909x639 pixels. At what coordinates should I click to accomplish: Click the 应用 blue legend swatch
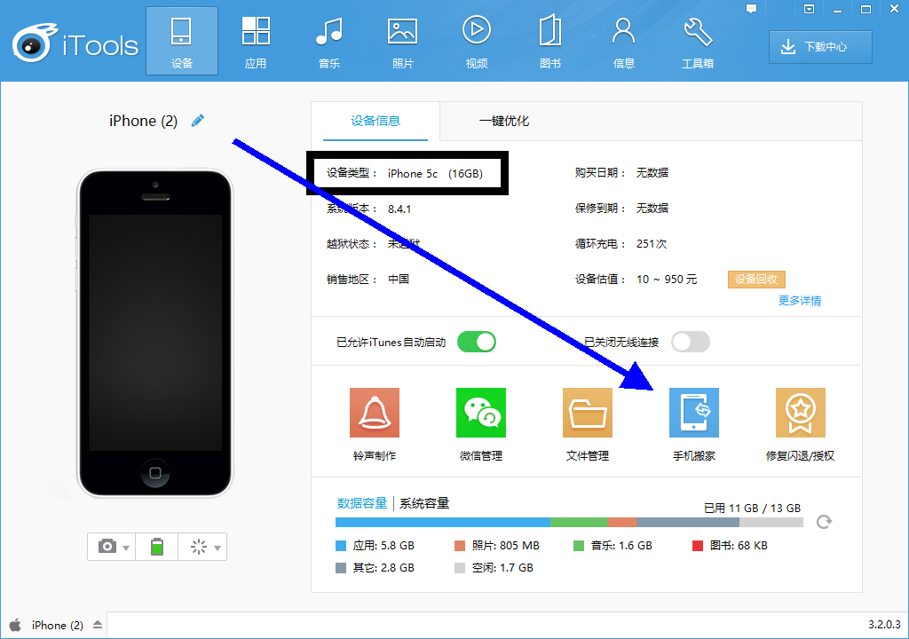click(x=341, y=546)
